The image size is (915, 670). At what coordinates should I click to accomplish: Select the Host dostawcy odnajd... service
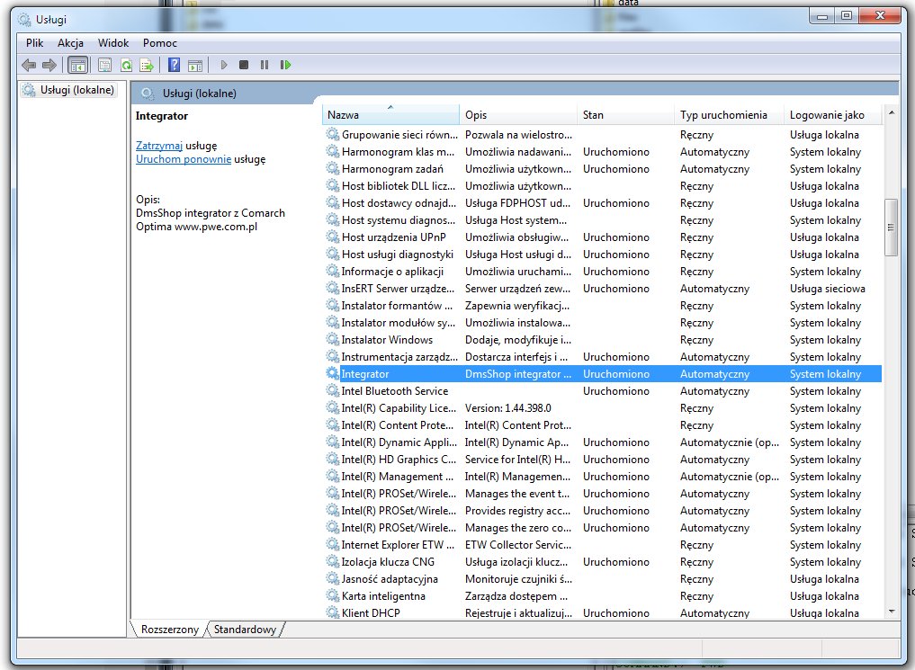point(604,202)
